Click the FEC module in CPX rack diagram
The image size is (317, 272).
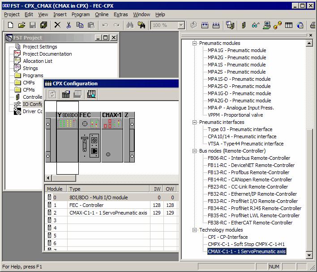pos(90,137)
